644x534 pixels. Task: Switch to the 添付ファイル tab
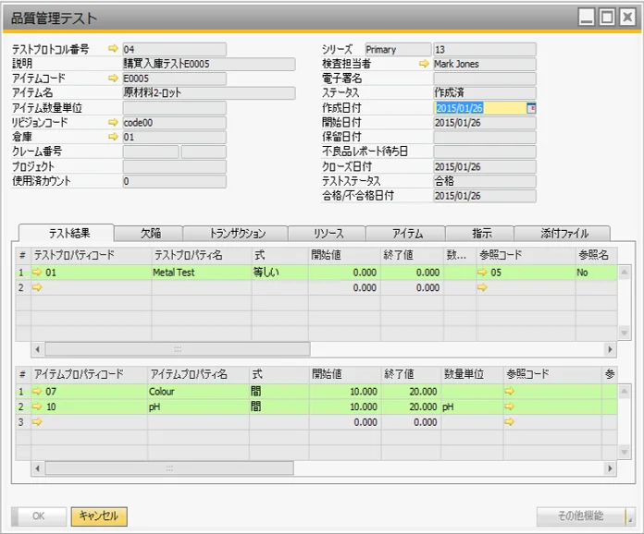(563, 234)
